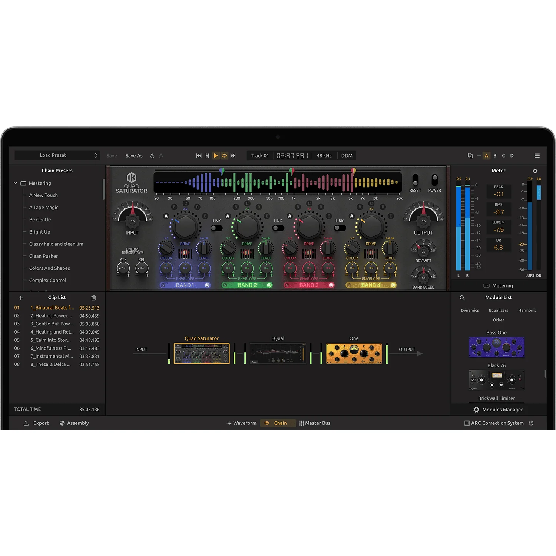Click the undo arrow icon

pyautogui.click(x=152, y=156)
